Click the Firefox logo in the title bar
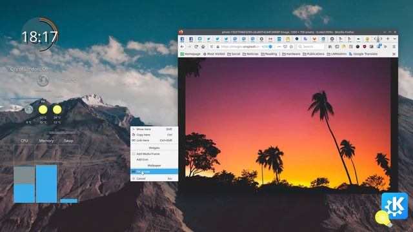 181,32
